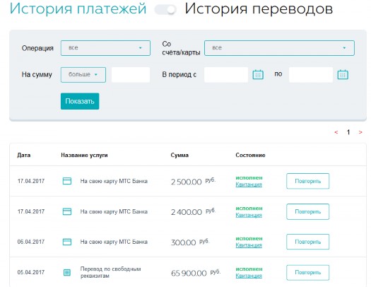371x287 pixels.
Task: Focus the На сумму amount input field
Action: click(x=131, y=75)
